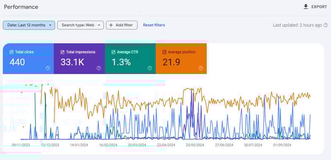Click the 33.1K impressions value
Viewport: 331px width, 160px height.
click(72, 62)
